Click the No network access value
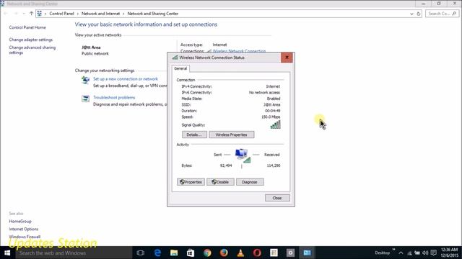Viewport: 462px width, 259px height. (264, 93)
